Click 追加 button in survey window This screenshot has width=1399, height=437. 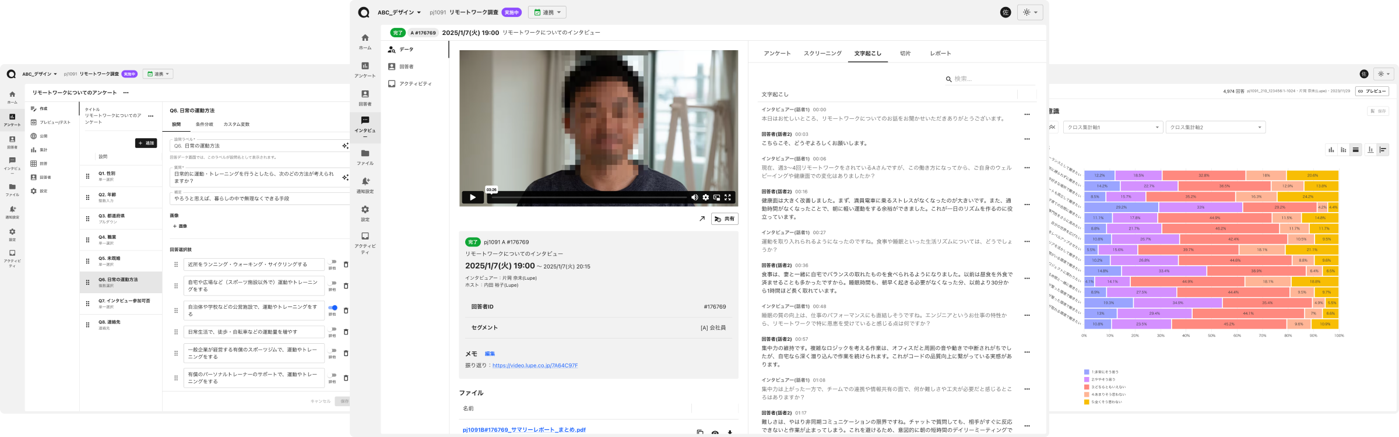146,143
